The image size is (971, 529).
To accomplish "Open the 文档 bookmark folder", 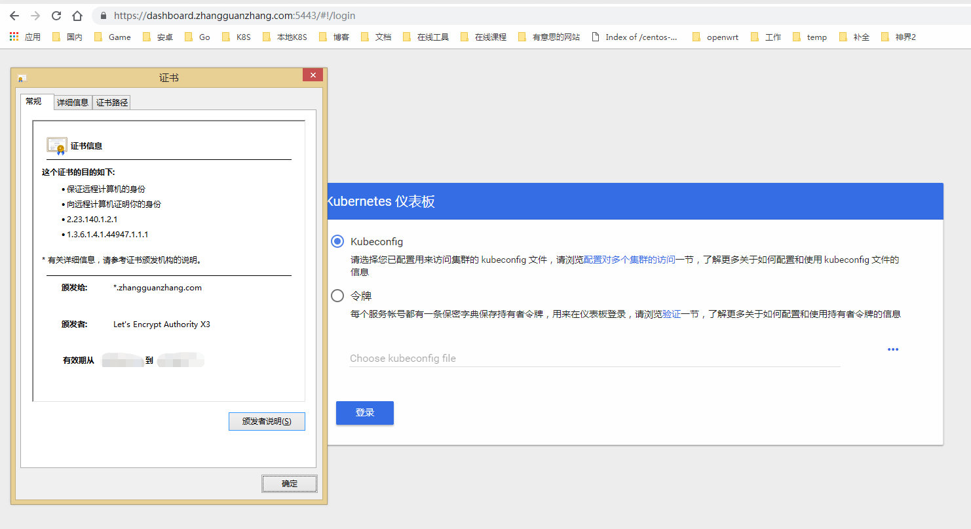I will (375, 37).
